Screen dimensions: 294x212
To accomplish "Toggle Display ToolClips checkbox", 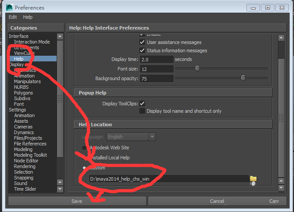I will [x=142, y=103].
